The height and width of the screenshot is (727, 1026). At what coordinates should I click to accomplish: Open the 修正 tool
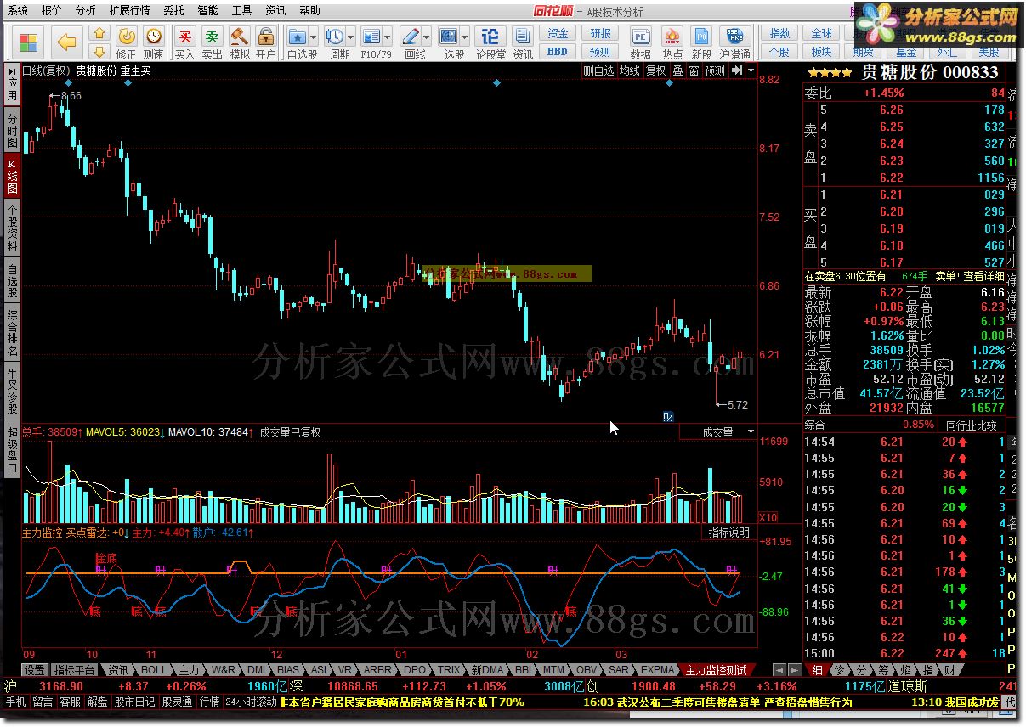[126, 42]
